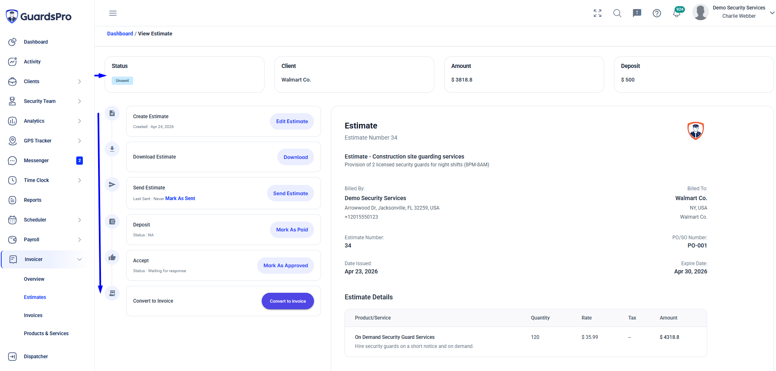Click the Clients sidebar icon
This screenshot has width=776, height=371.
click(12, 82)
